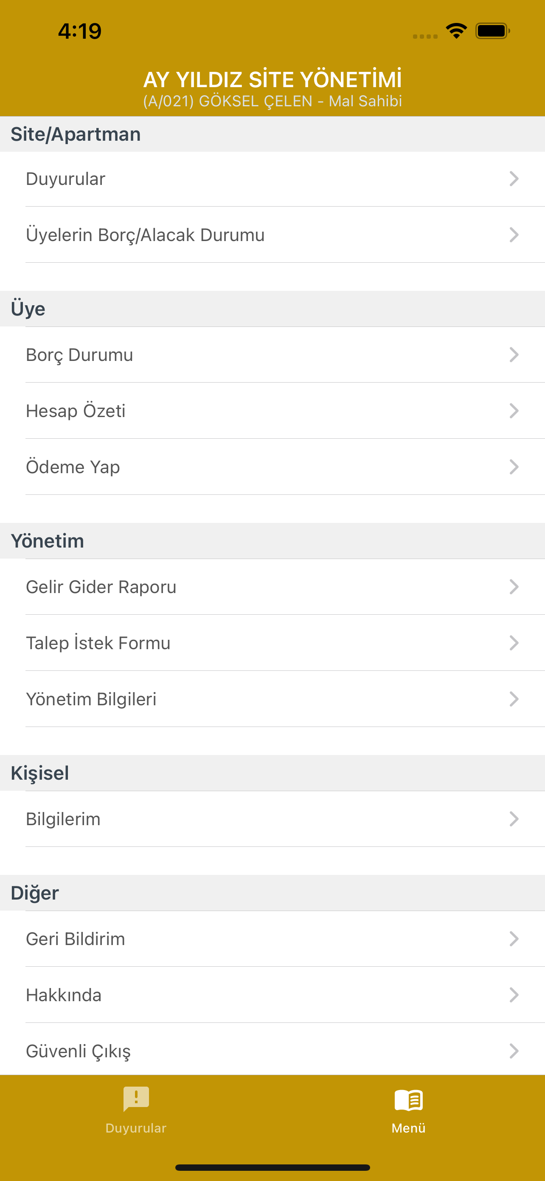
Task: Tap the Wi-Fi status icon
Action: coord(456,31)
